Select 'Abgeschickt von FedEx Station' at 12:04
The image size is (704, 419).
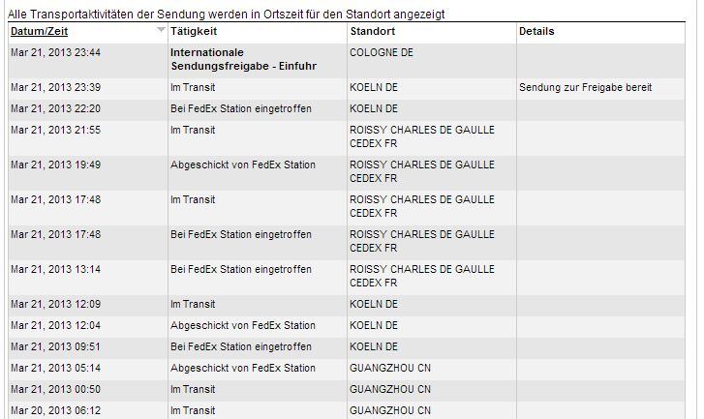pos(242,325)
